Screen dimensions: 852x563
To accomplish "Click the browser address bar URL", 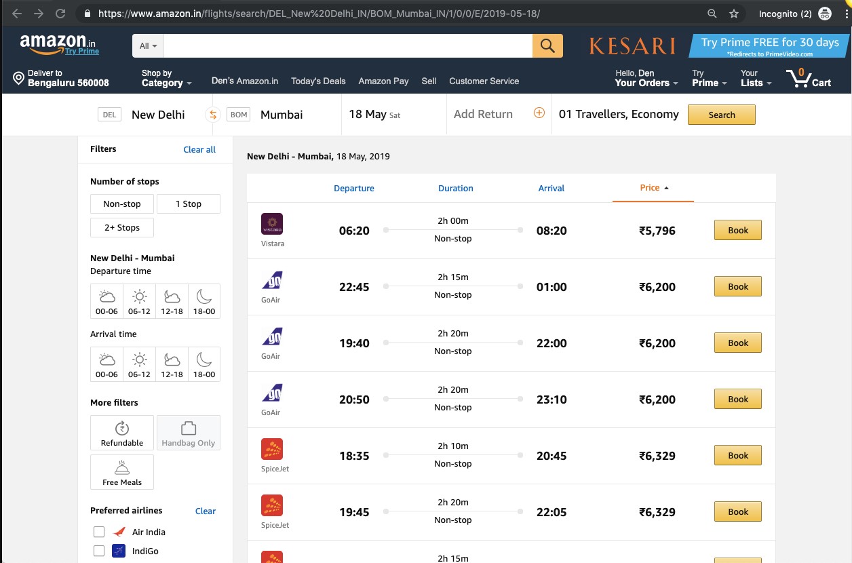I will pos(319,14).
